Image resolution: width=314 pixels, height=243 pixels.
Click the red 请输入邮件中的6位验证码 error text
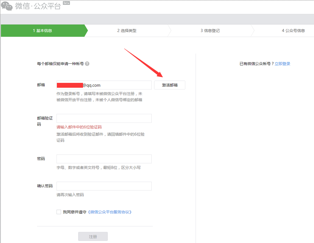[x=79, y=127]
